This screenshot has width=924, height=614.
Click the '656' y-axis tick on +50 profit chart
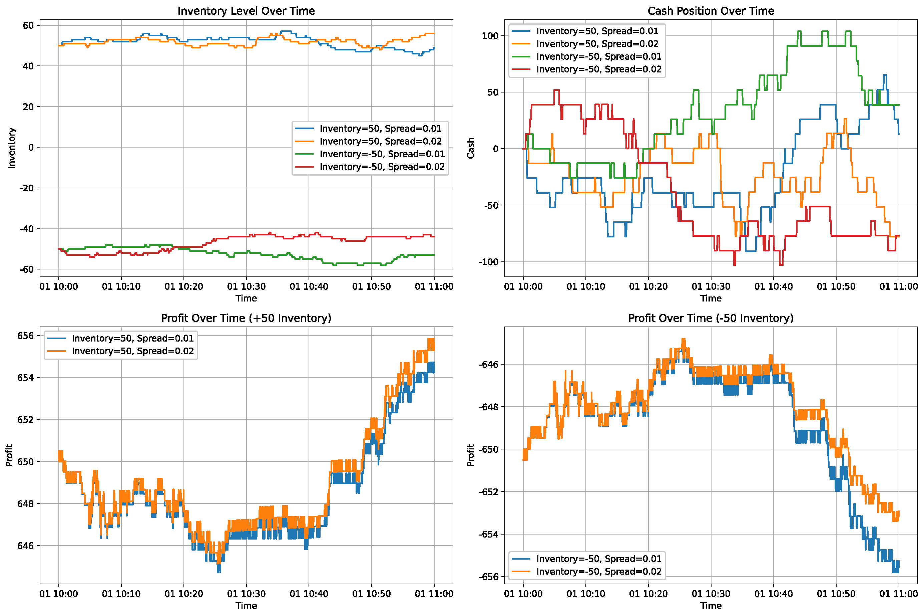pyautogui.click(x=26, y=336)
